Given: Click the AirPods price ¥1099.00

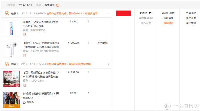Looking at the screenshot, I should tap(73, 43).
